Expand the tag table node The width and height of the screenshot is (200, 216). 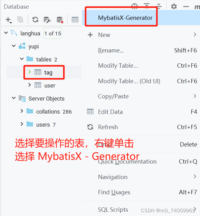click(x=29, y=72)
